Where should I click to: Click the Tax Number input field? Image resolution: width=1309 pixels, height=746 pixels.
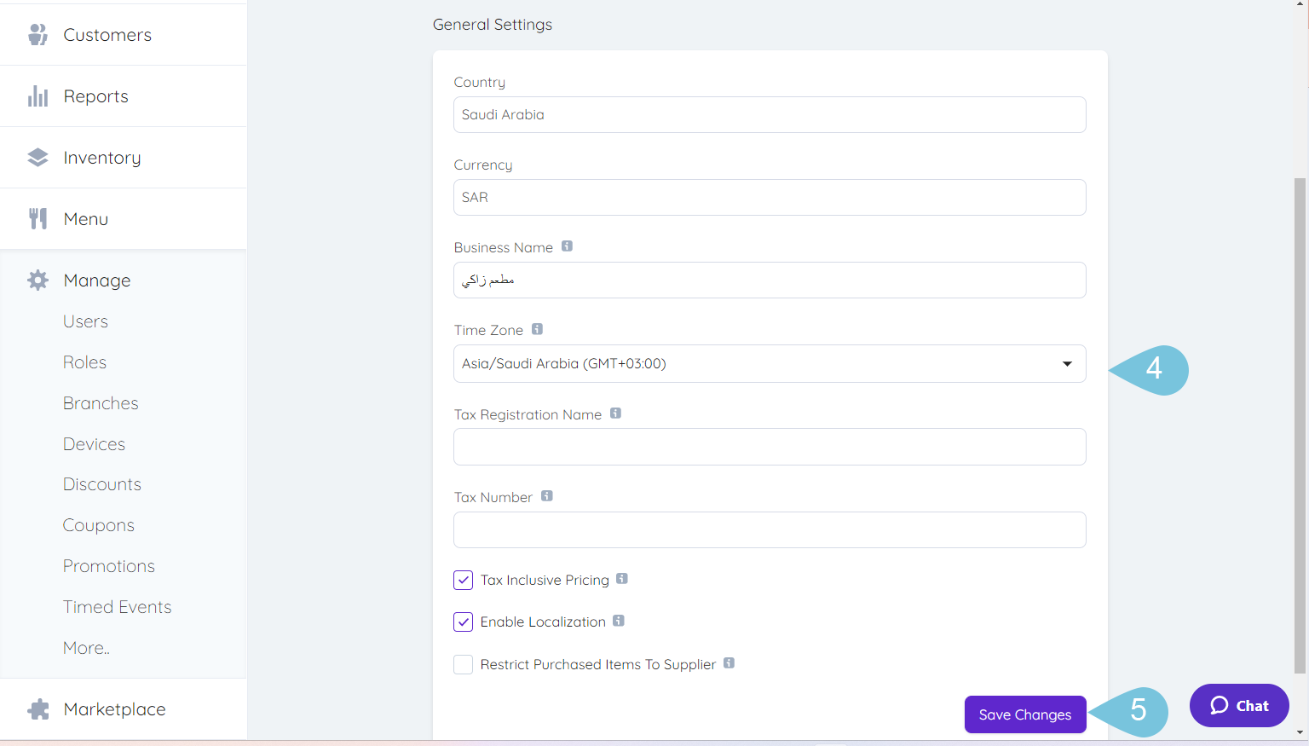pyautogui.click(x=770, y=529)
